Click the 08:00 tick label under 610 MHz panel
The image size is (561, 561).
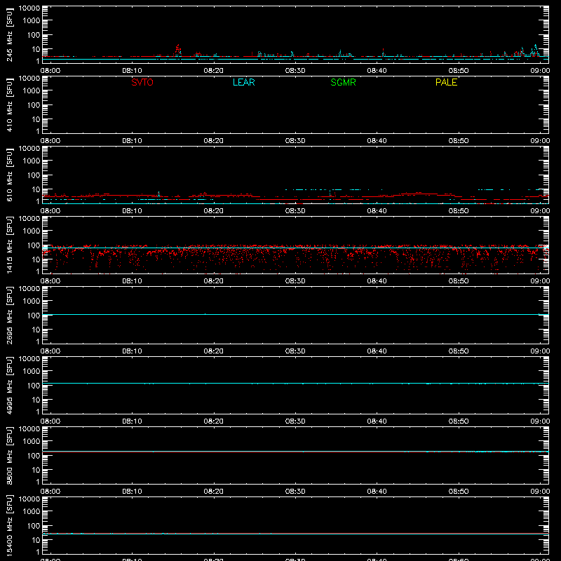(x=50, y=211)
